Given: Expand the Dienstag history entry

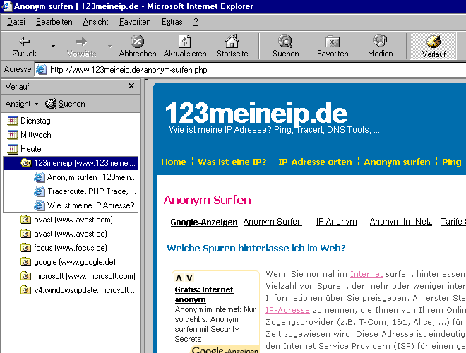Looking at the screenshot, I should [x=29, y=121].
